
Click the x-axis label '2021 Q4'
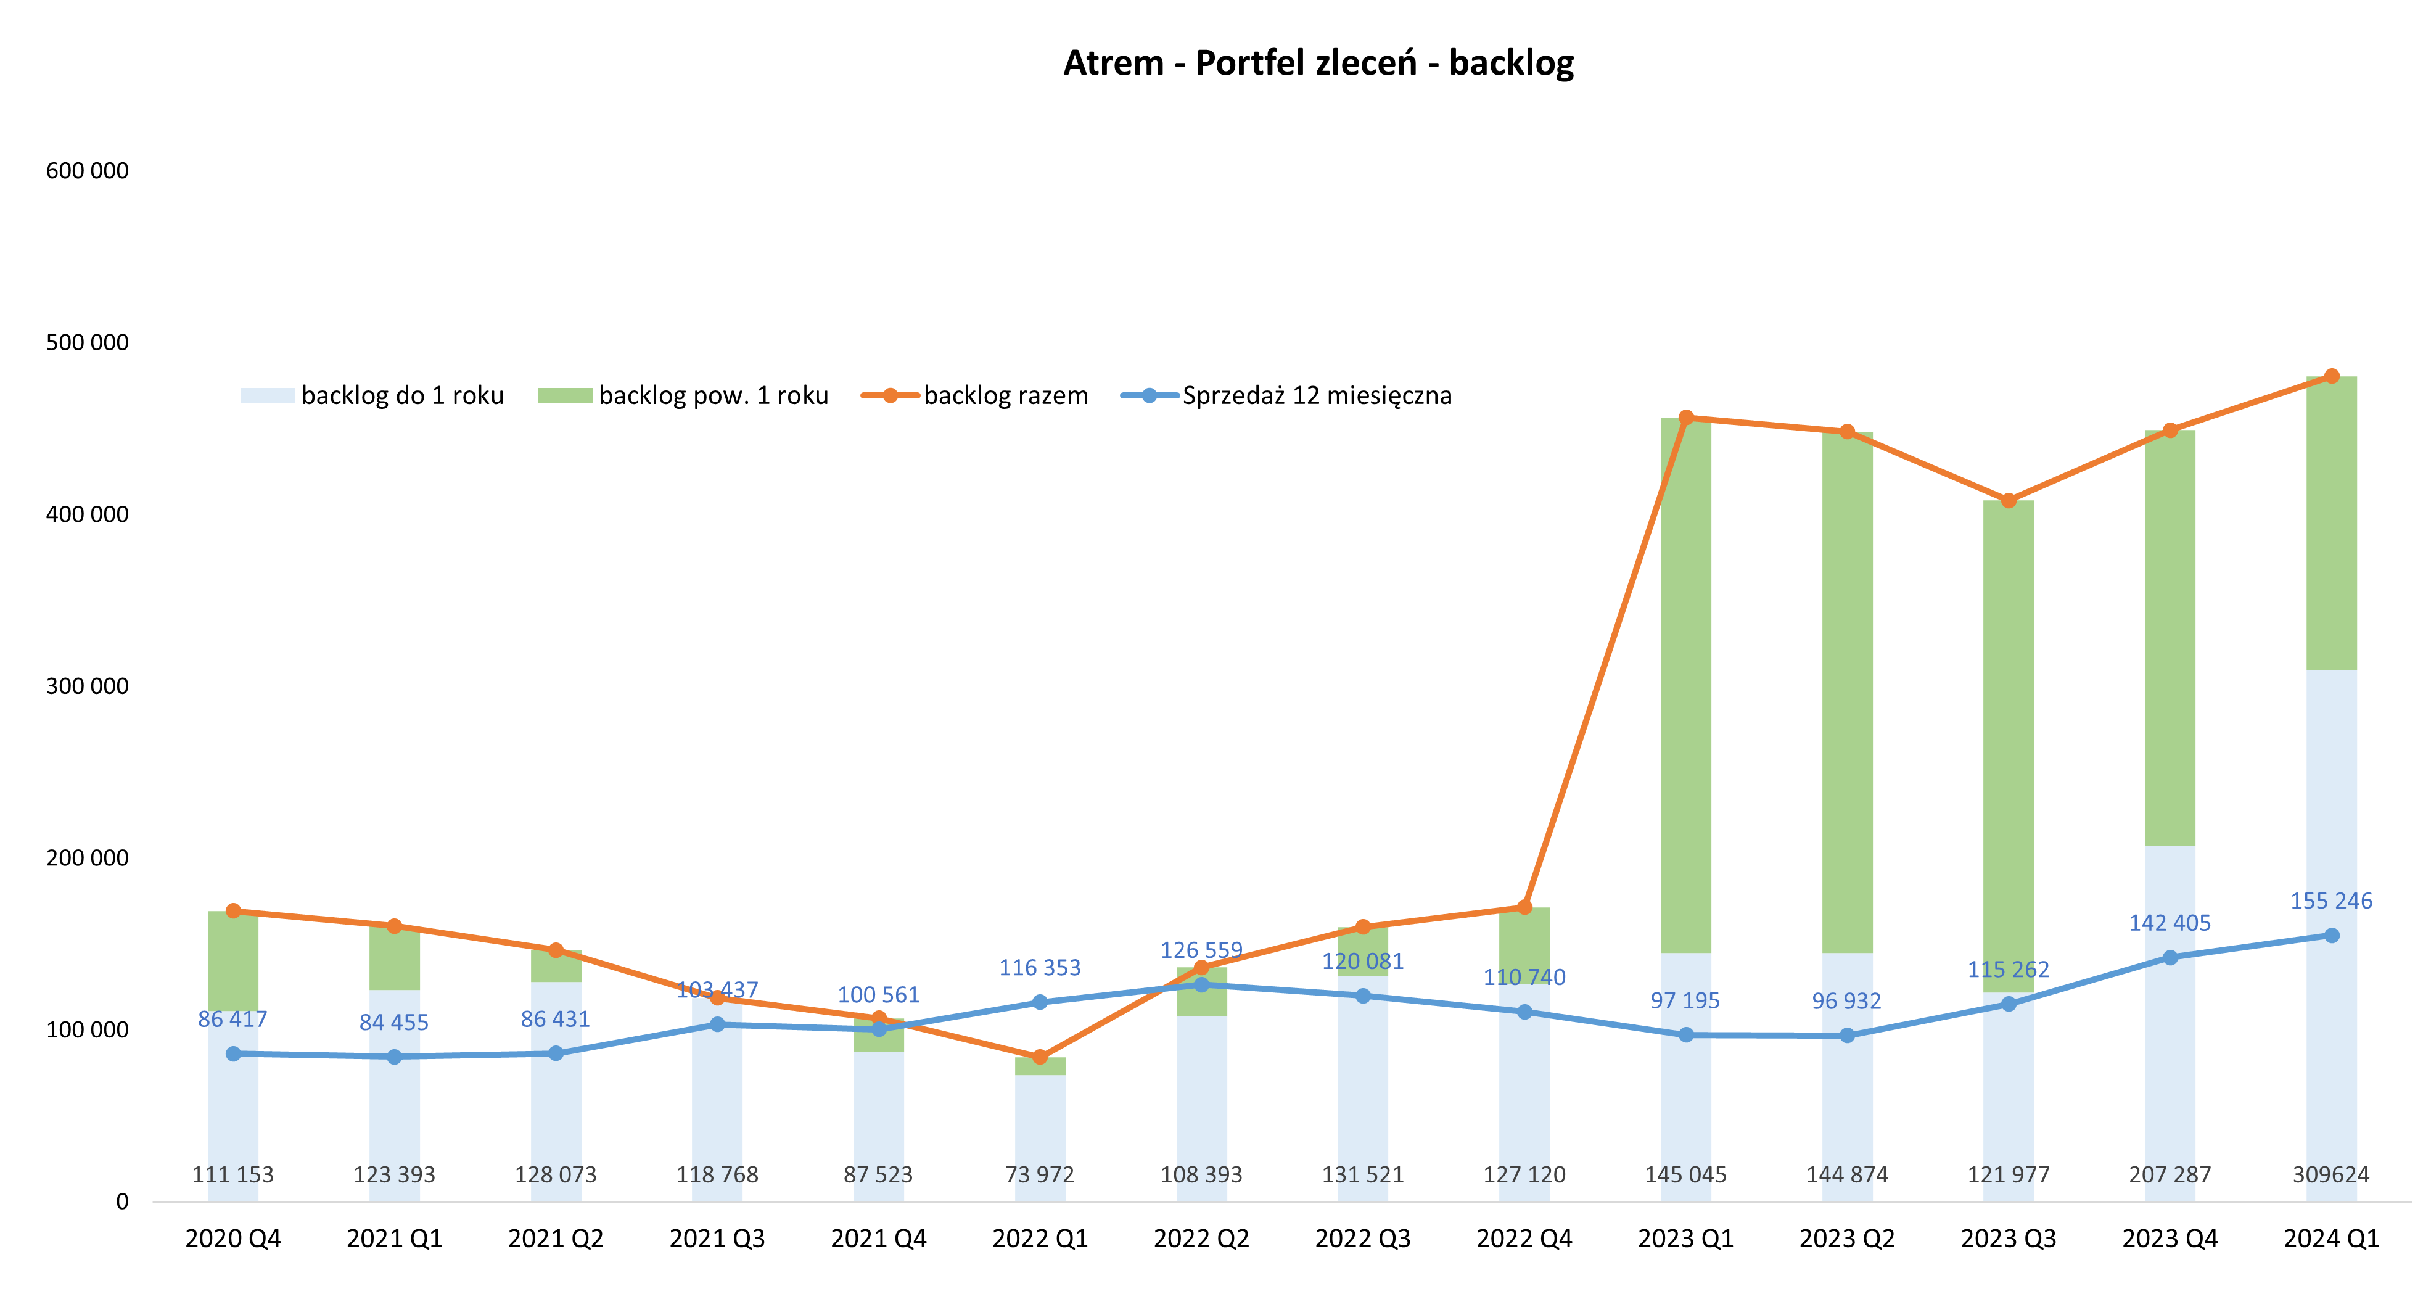(879, 1239)
